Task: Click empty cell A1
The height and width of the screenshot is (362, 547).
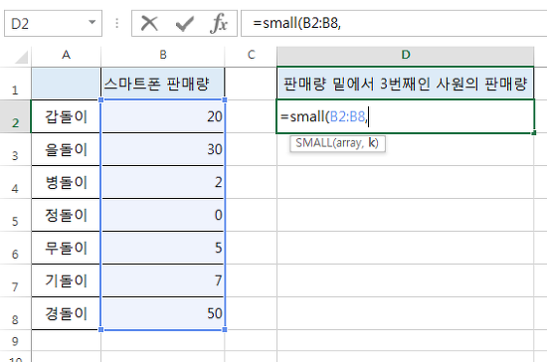Action: click(66, 84)
